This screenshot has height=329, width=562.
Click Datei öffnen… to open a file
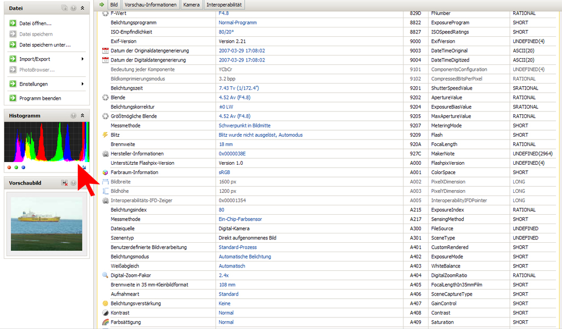click(35, 24)
